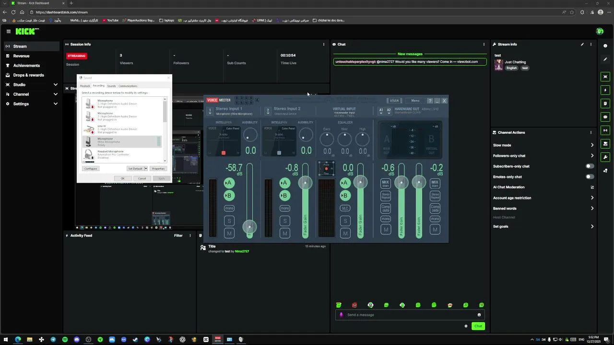This screenshot has height=345, width=614.
Task: Open the emote picker in message box
Action: pyautogui.click(x=479, y=315)
